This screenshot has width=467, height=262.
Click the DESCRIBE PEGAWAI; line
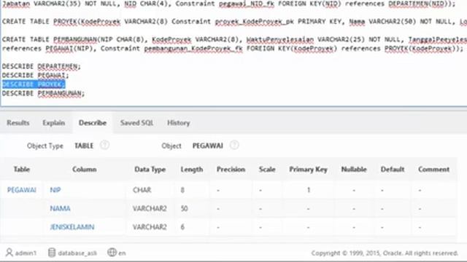(x=36, y=75)
